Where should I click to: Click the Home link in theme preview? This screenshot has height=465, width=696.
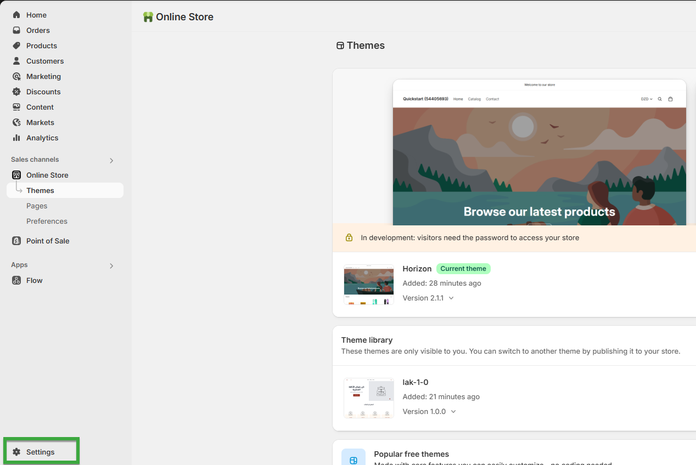pyautogui.click(x=458, y=99)
